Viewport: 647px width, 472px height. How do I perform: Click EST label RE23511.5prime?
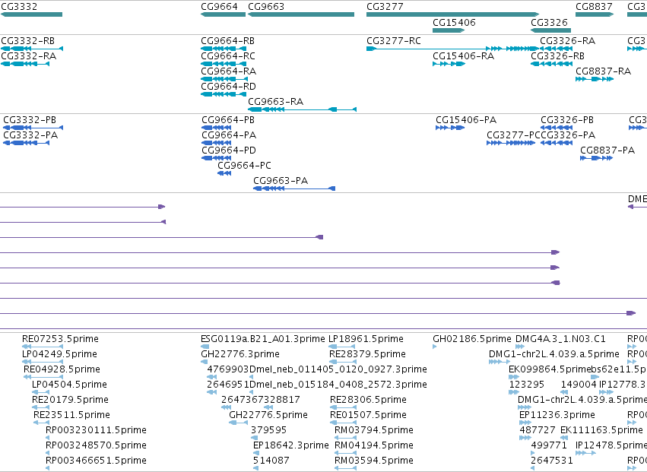tap(71, 415)
